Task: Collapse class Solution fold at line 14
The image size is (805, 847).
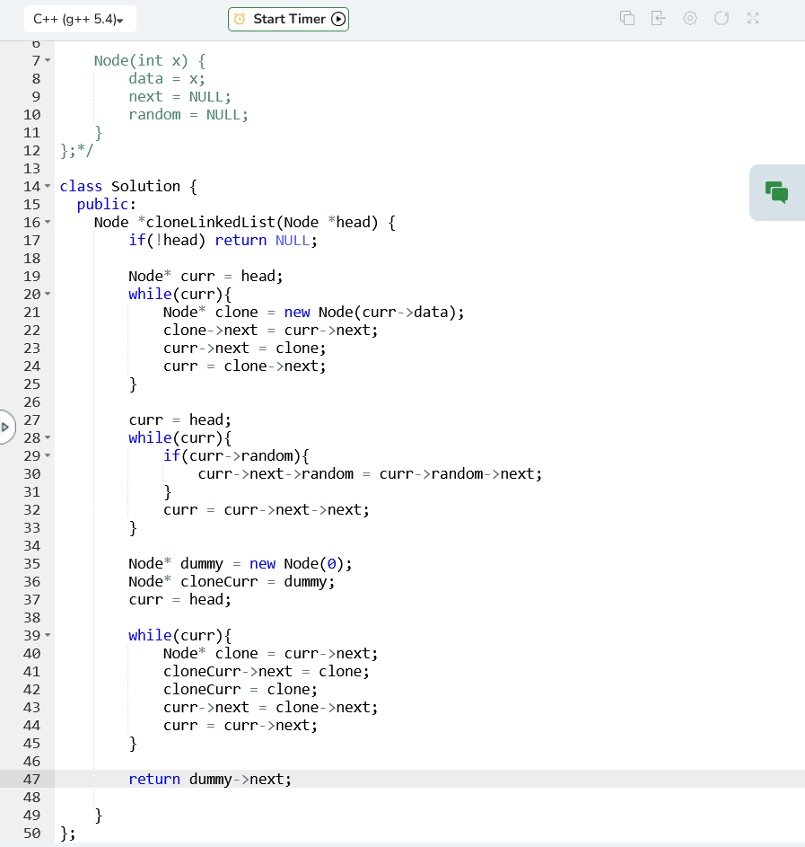Action: click(48, 186)
